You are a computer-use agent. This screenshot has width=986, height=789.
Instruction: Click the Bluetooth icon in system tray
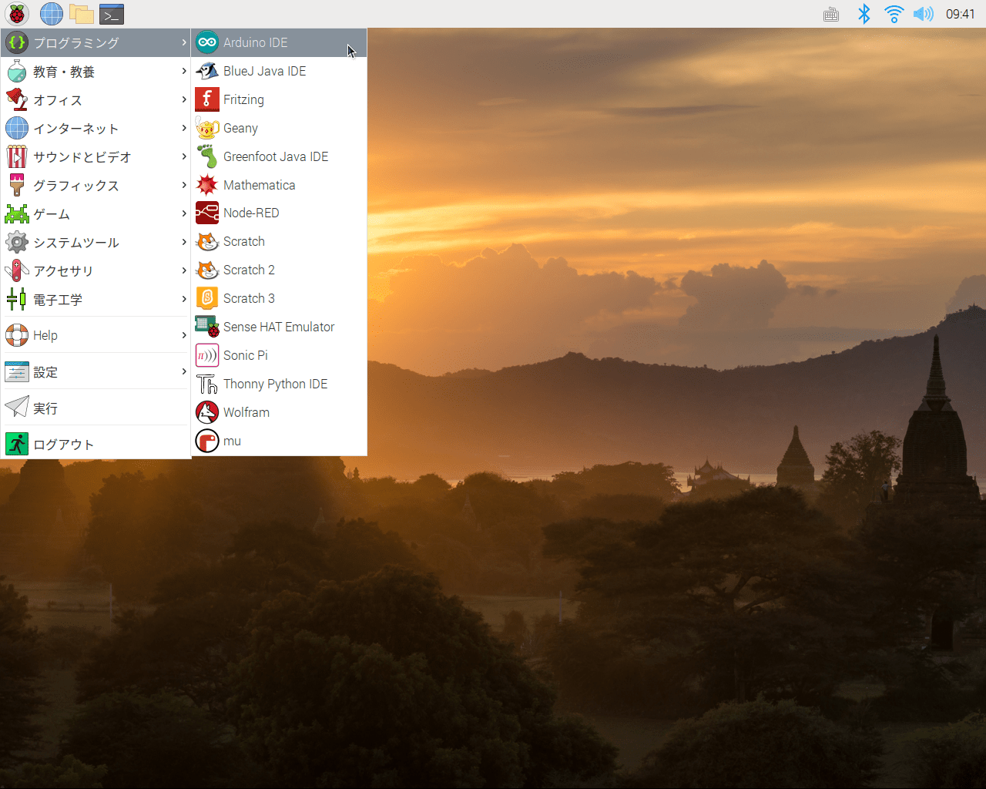(x=864, y=14)
